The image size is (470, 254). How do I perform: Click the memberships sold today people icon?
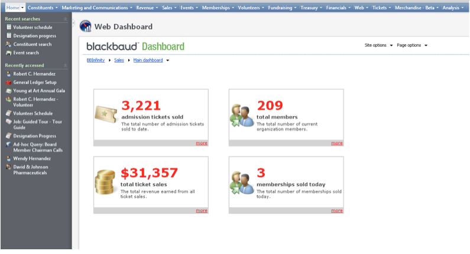click(x=242, y=183)
